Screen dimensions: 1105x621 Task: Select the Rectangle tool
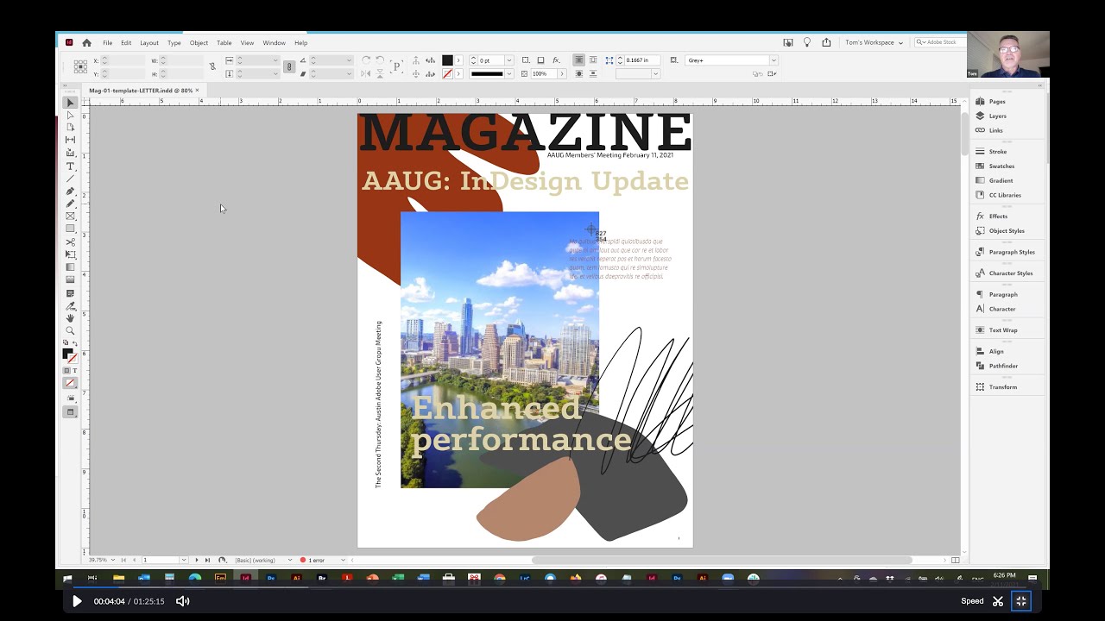pyautogui.click(x=71, y=229)
